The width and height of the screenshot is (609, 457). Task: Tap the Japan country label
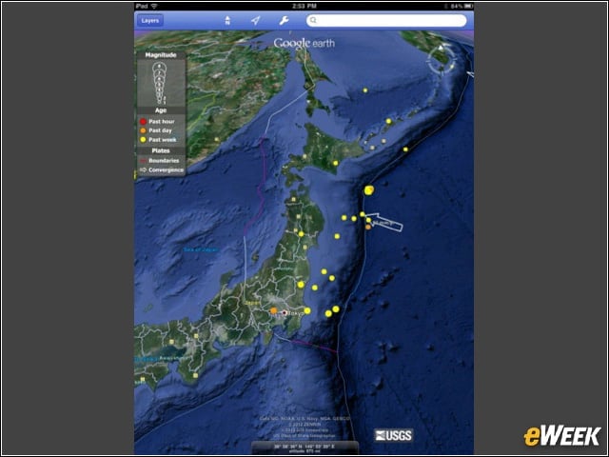coord(252,303)
